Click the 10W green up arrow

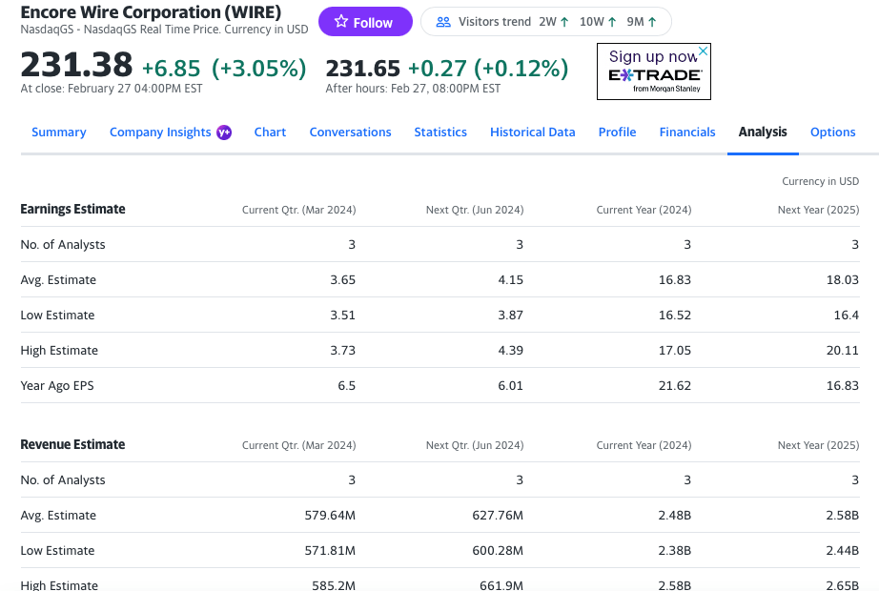tap(611, 22)
